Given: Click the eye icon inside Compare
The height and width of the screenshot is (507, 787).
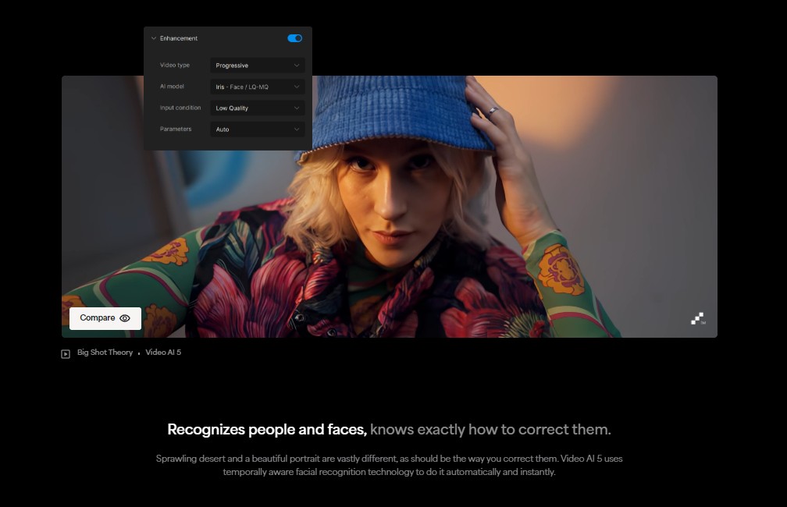Looking at the screenshot, I should click(125, 318).
